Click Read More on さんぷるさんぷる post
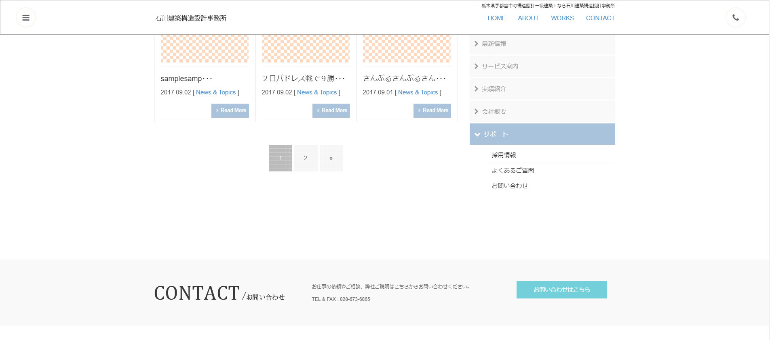Viewport: 770px width, 340px height. [x=432, y=111]
